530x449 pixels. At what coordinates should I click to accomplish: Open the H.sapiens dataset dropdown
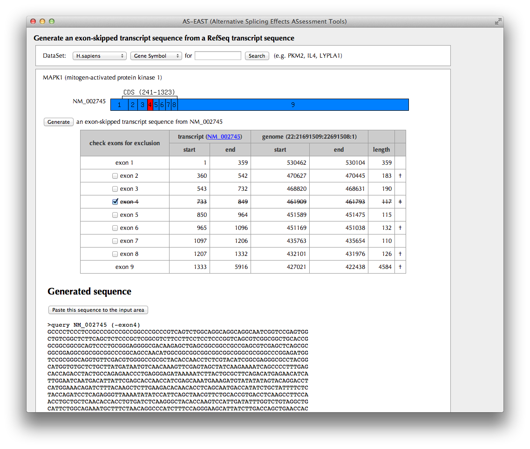point(99,56)
